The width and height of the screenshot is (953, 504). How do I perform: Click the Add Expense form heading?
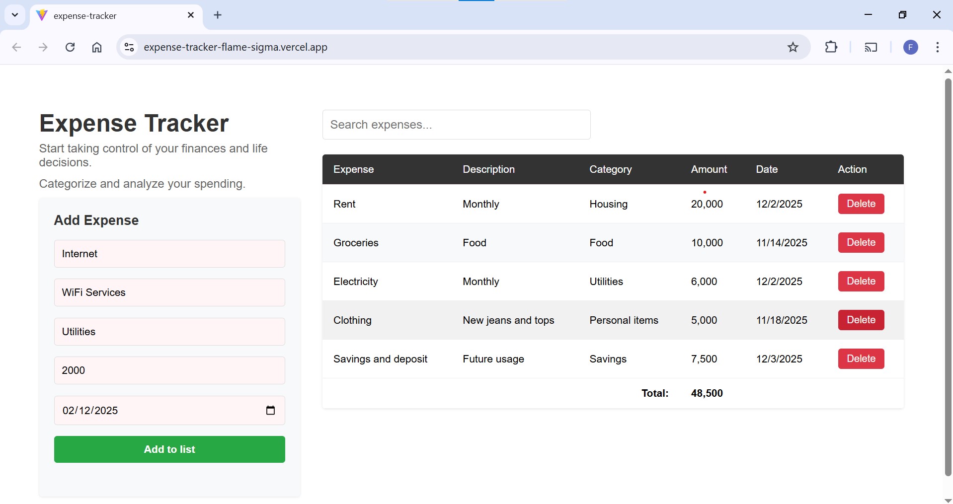click(96, 220)
